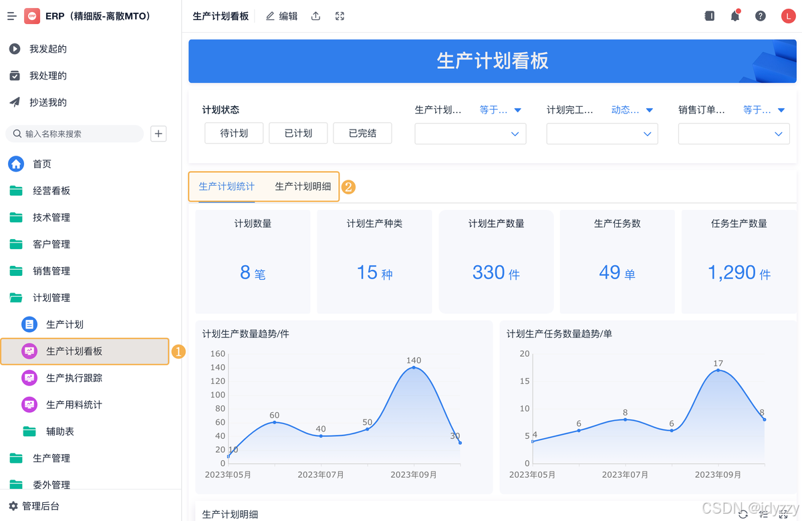Click the 计划生产数量 330 件 stat card
Screen dimensions: 802x521
tap(496, 262)
